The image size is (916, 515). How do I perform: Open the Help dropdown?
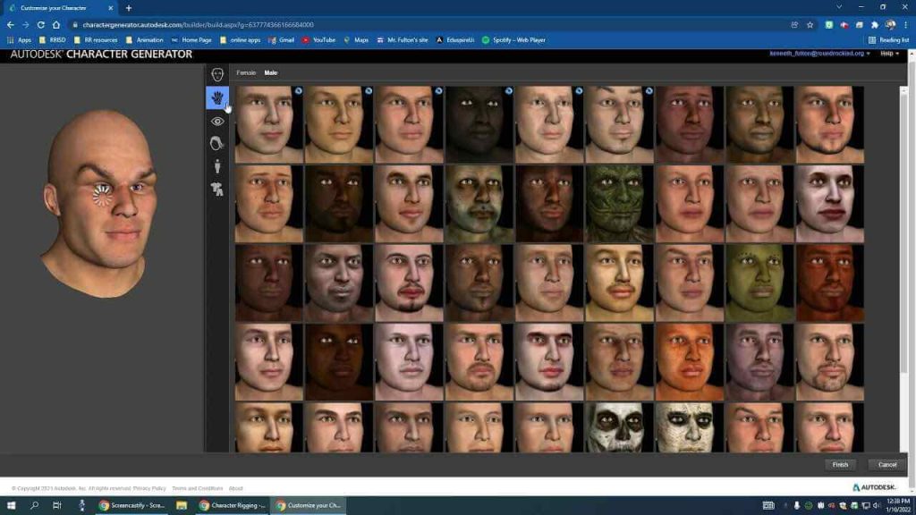890,54
